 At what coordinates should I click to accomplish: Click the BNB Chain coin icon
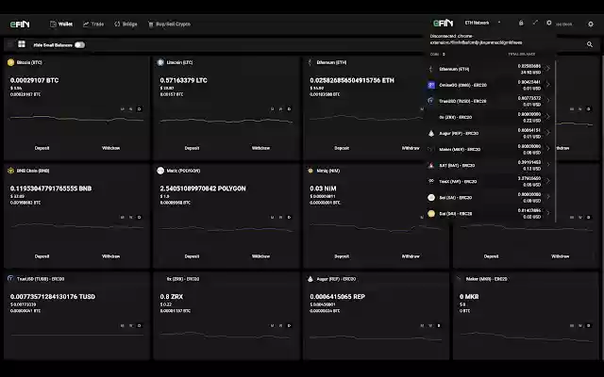[10, 171]
